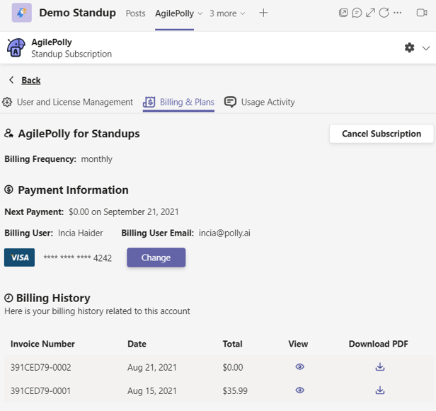Open settings via the gear icon
This screenshot has width=436, height=411.
coord(409,48)
